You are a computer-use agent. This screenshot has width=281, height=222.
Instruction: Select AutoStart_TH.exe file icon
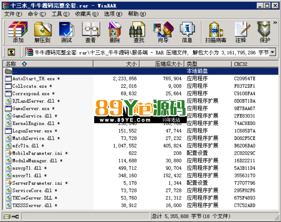[8, 79]
